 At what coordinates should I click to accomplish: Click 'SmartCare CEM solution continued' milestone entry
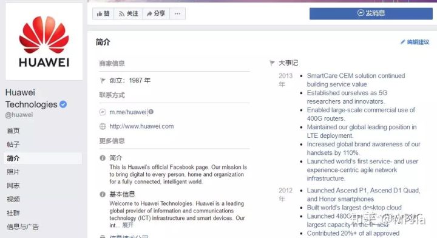(356, 80)
